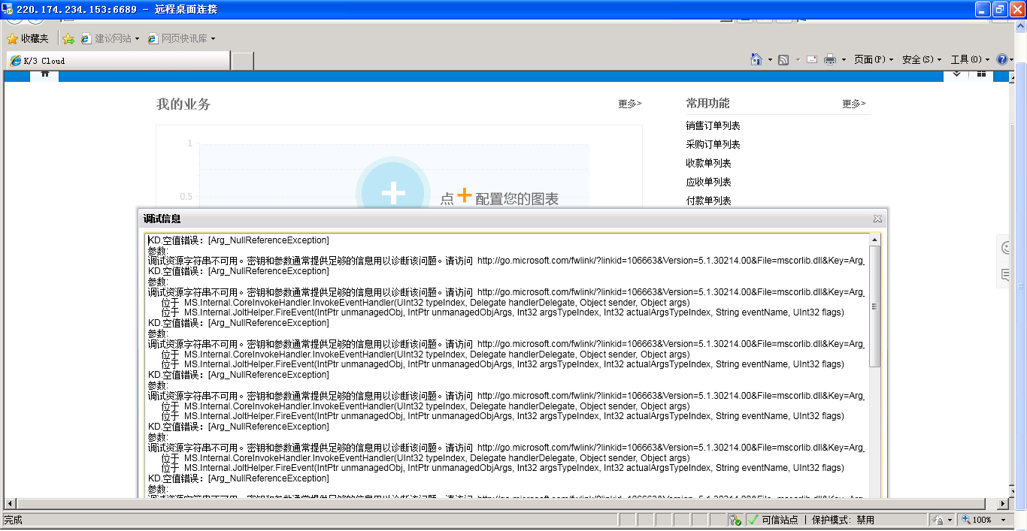Click the down chevron in the blue header
The height and width of the screenshot is (531, 1027).
tap(956, 74)
